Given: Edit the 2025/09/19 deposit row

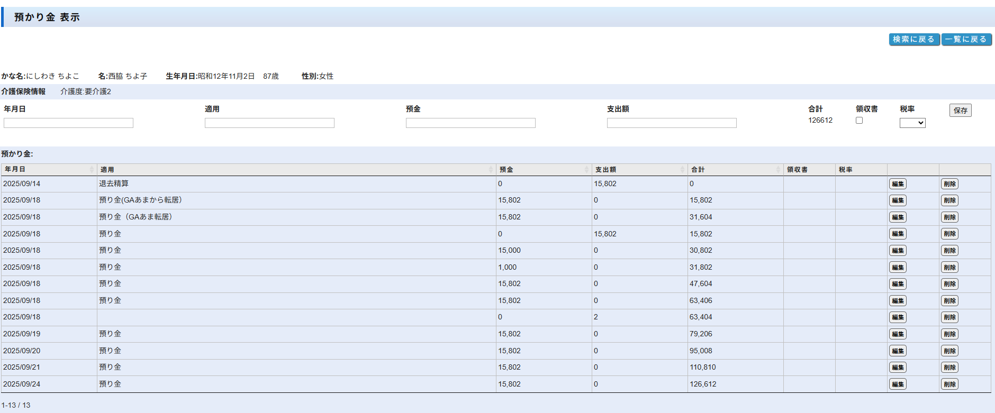Looking at the screenshot, I should pyautogui.click(x=898, y=334).
